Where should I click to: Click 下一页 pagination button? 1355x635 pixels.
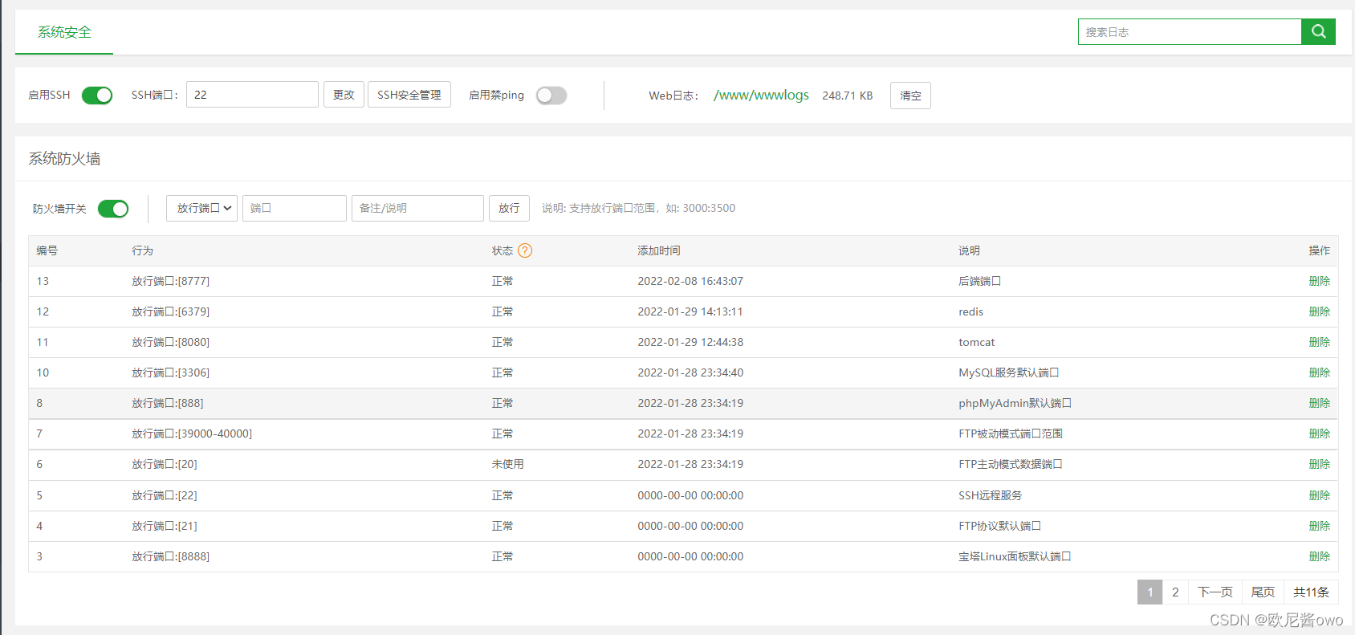pos(1215,592)
